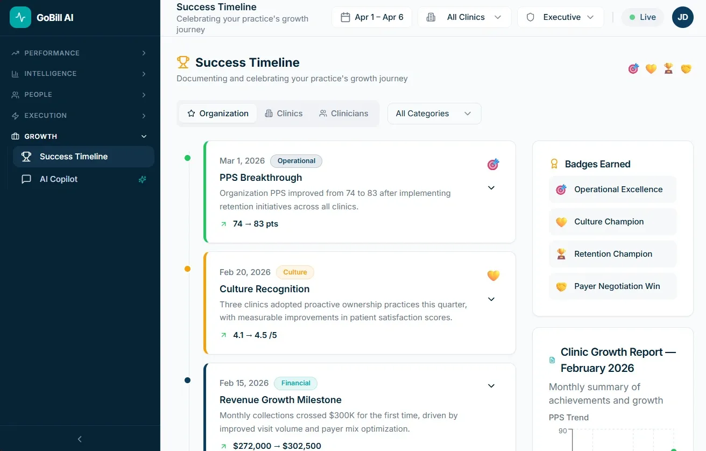The image size is (706, 451).
Task: Click the target badge icon in page header
Action: coord(633,69)
